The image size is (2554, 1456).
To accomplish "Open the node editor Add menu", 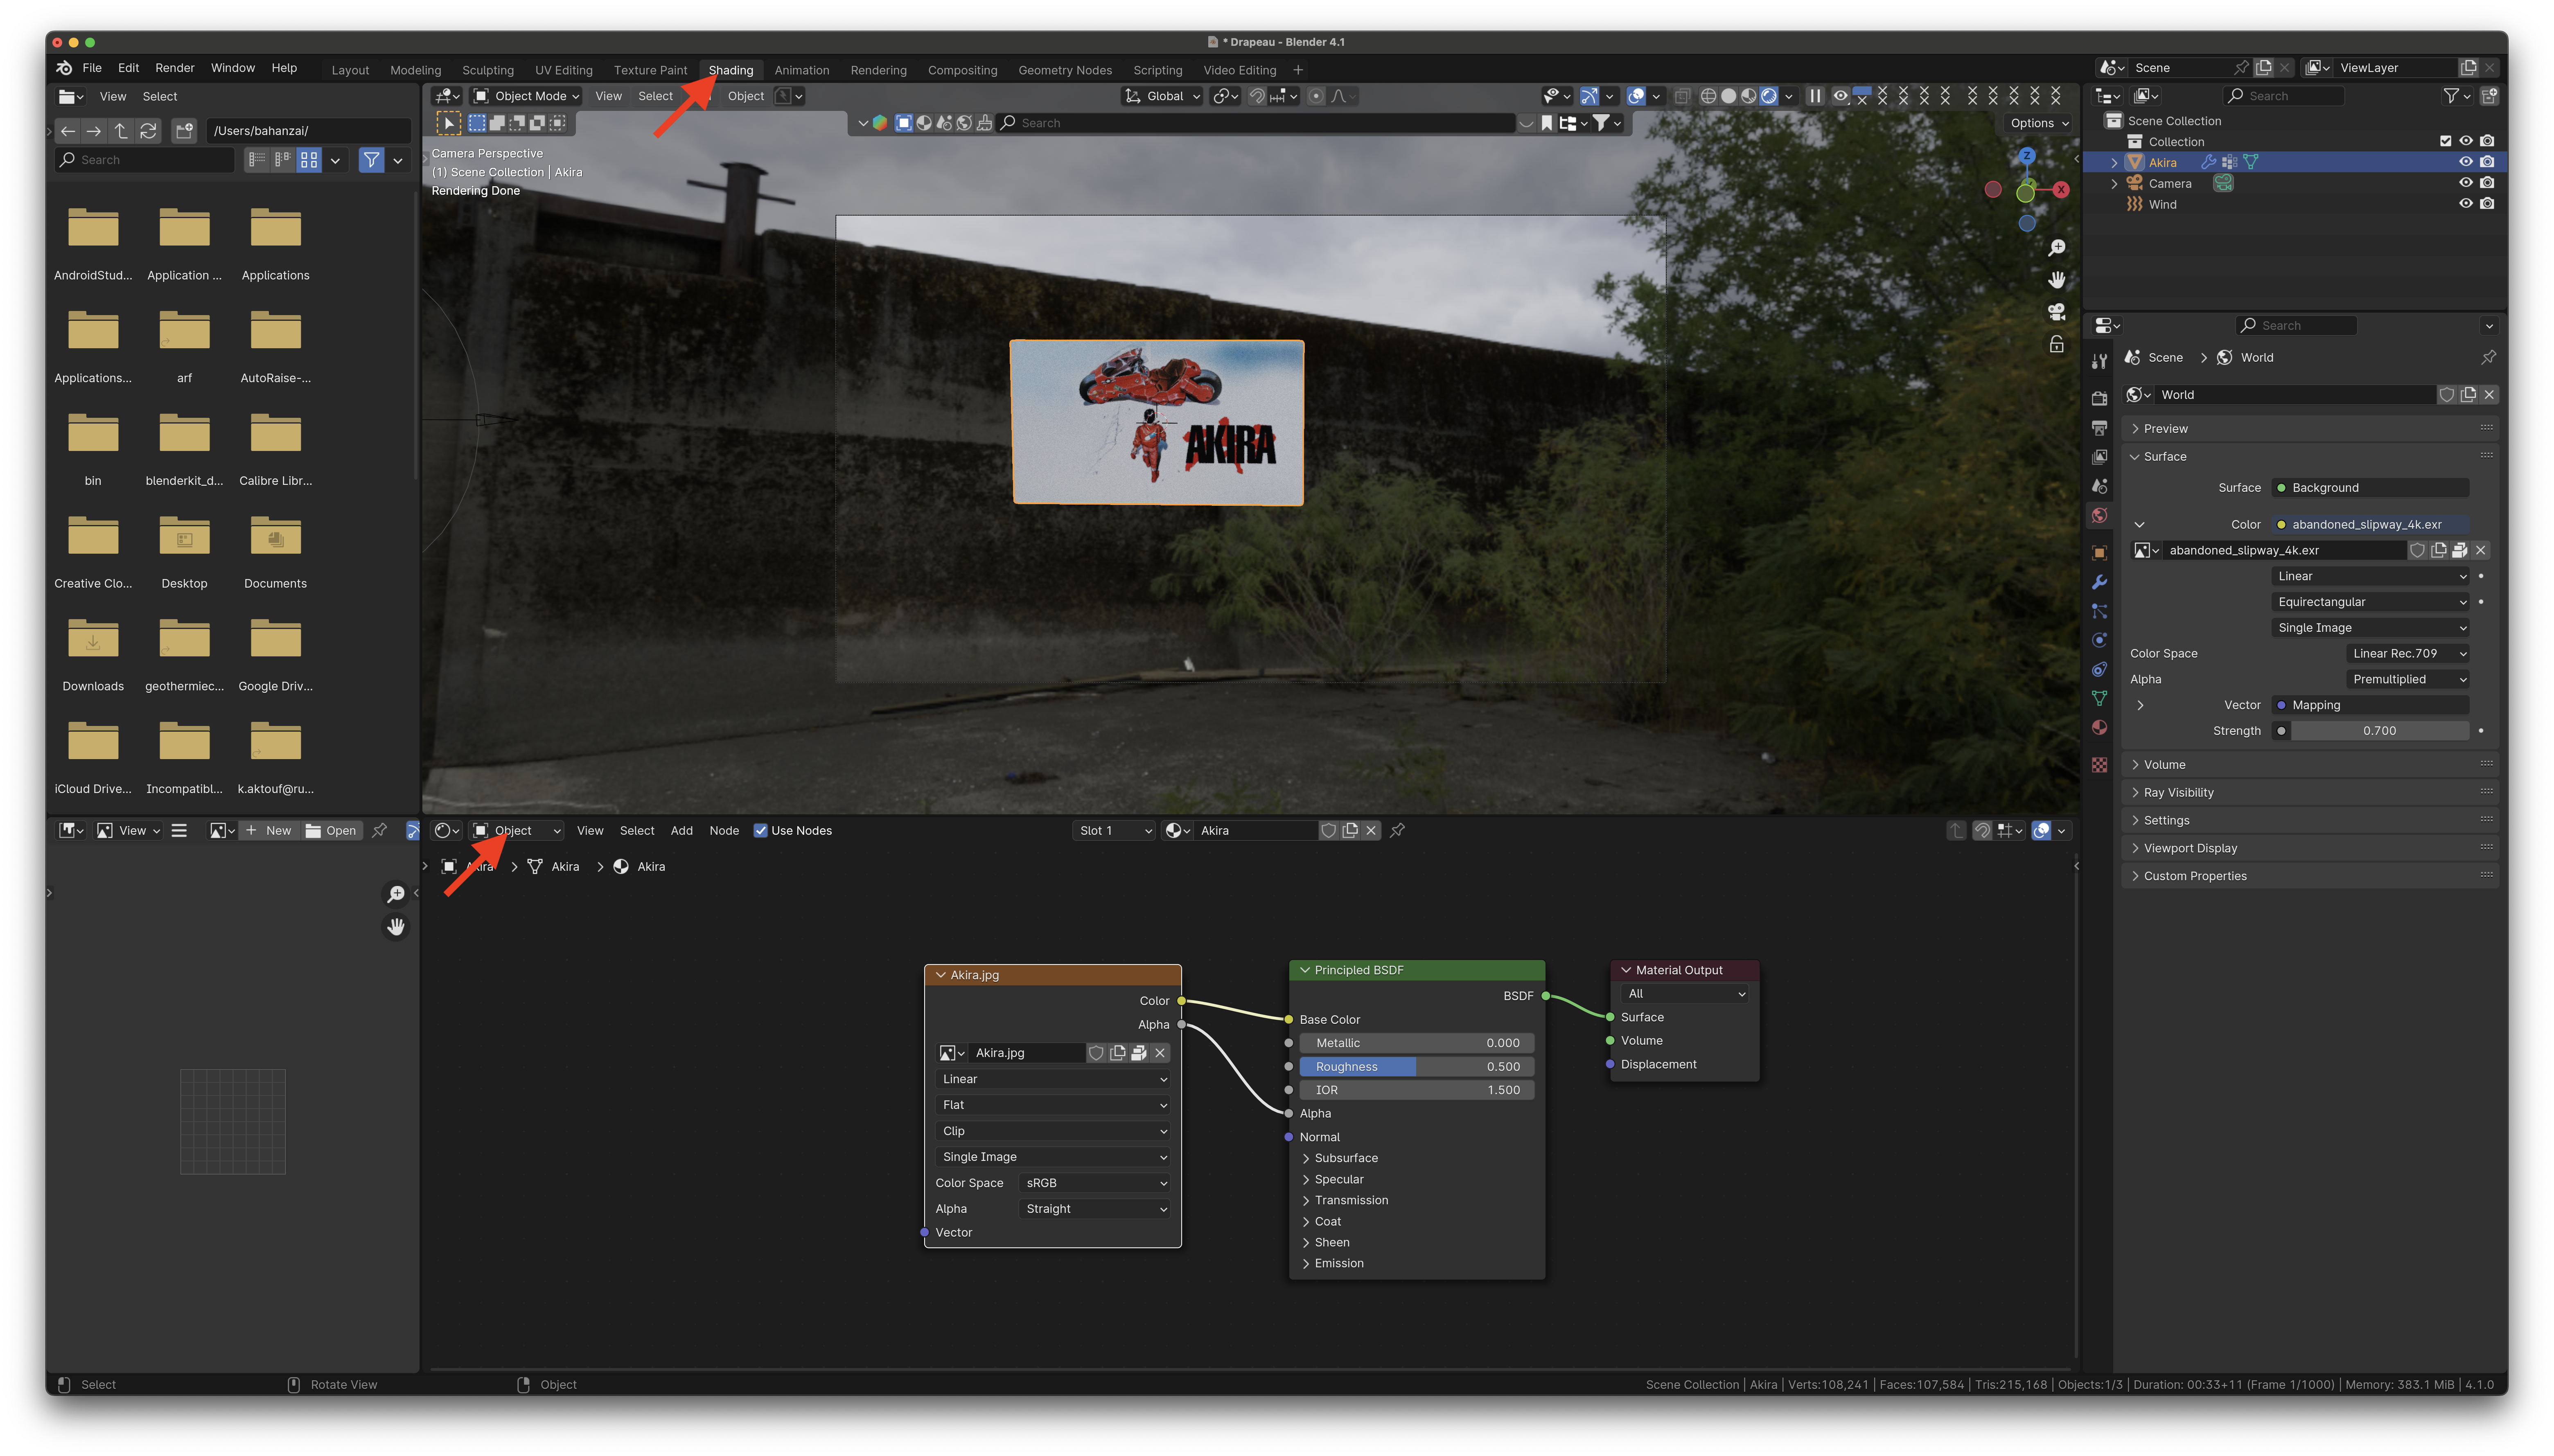I will [x=681, y=831].
